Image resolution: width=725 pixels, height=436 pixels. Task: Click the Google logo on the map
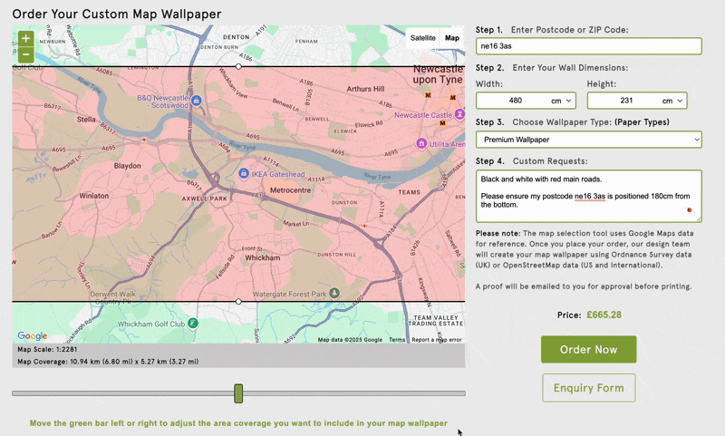point(32,335)
